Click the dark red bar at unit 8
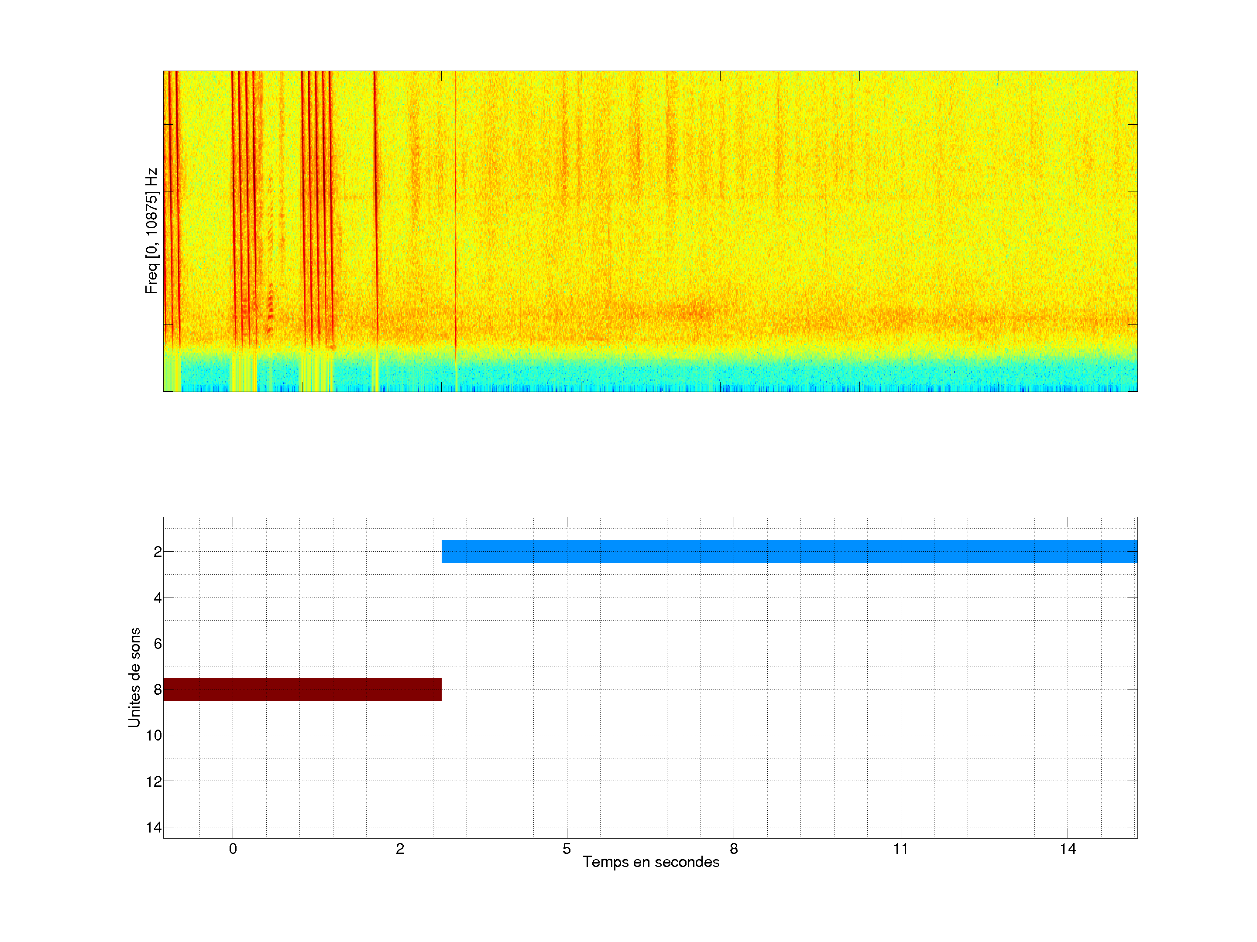1257x942 pixels. coord(302,689)
